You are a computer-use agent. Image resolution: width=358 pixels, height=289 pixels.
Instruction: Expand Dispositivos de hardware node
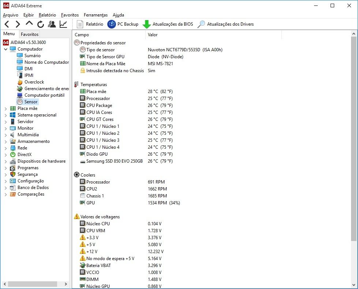click(6, 162)
